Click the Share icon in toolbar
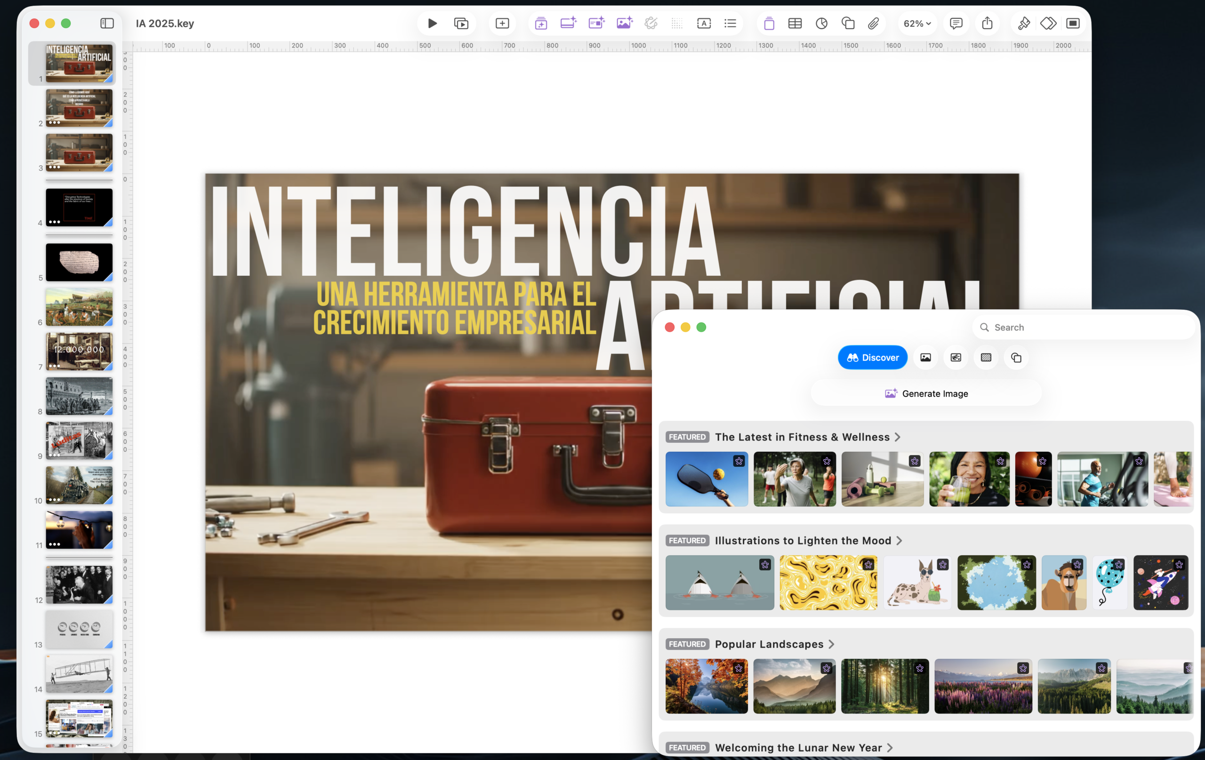The width and height of the screenshot is (1205, 760). 987,24
